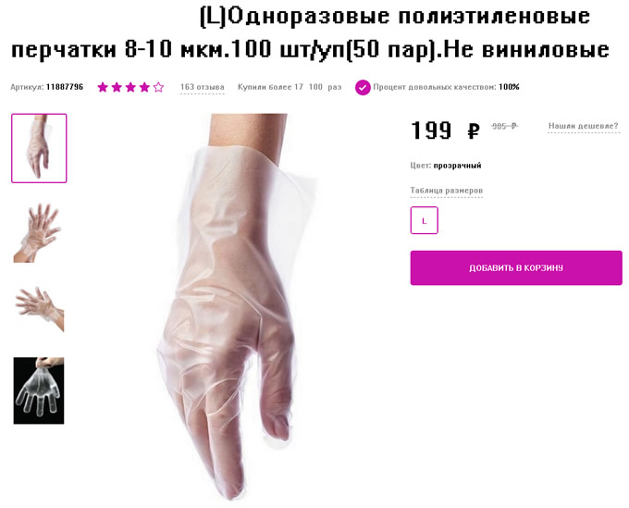Click the product title heading
The width and height of the screenshot is (629, 508).
pos(311,33)
